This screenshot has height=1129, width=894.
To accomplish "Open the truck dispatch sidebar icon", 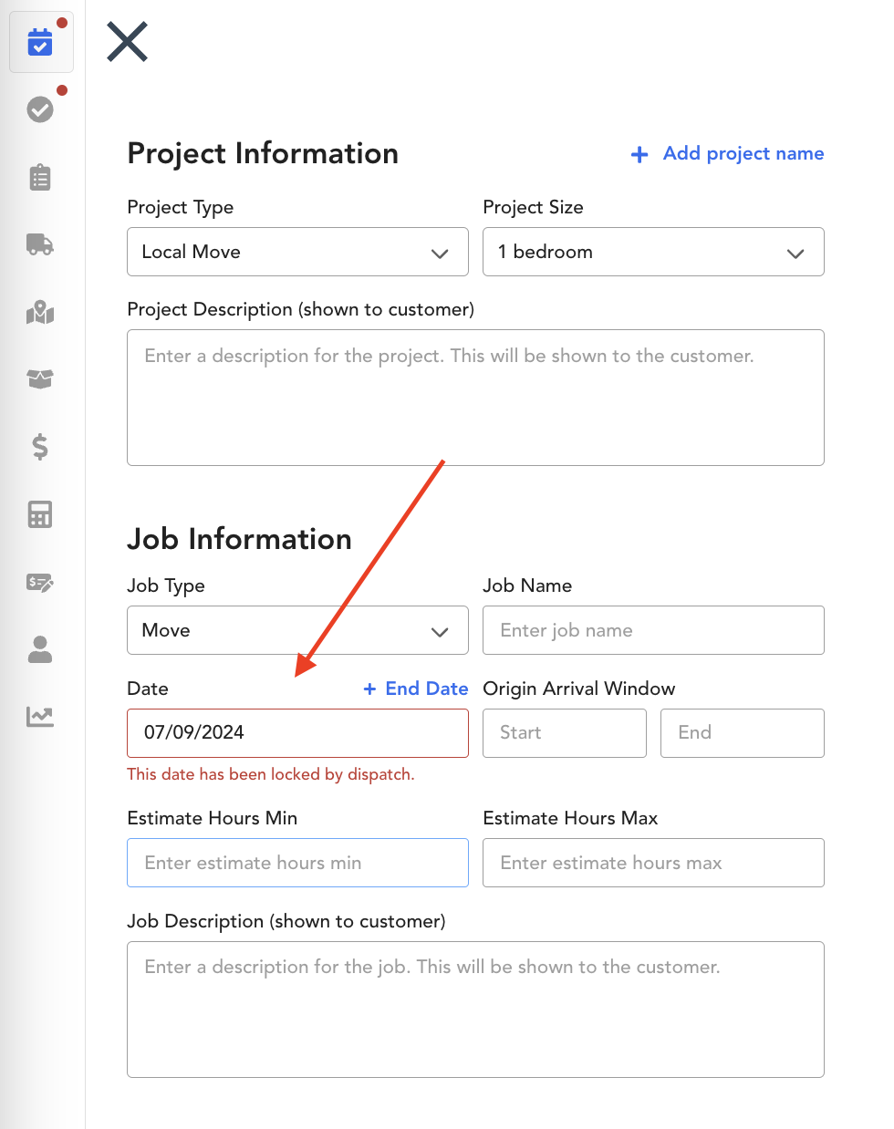I will click(x=40, y=244).
